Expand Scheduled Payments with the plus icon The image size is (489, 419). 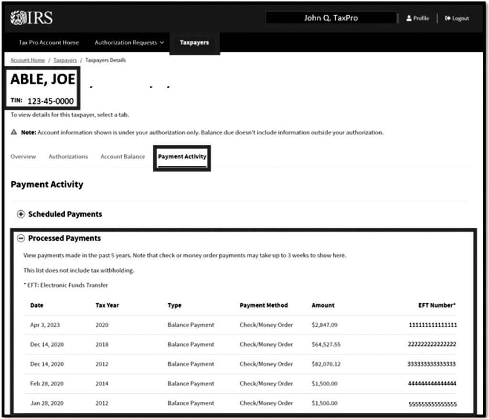pyautogui.click(x=21, y=214)
